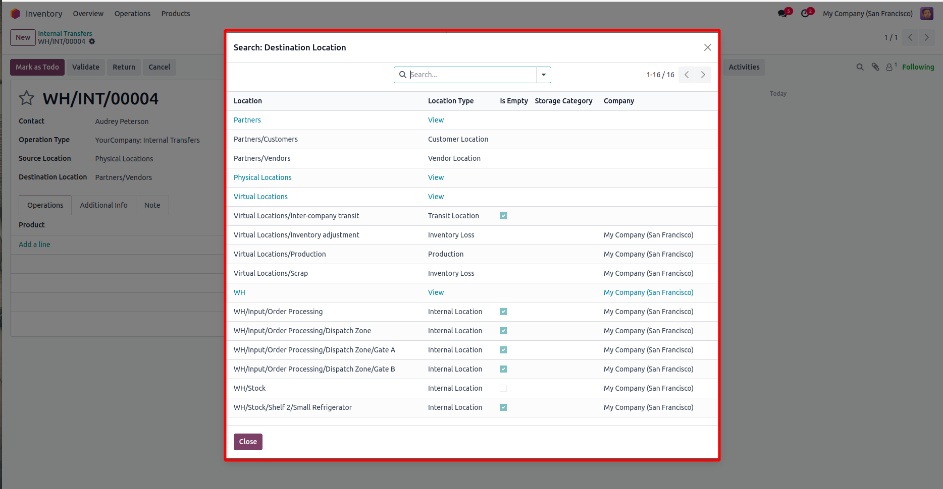Open the Inventory app home icon

(x=15, y=14)
